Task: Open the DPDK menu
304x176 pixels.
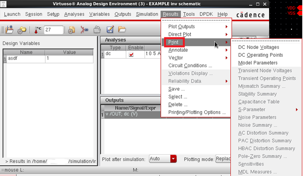Action: [x=206, y=14]
